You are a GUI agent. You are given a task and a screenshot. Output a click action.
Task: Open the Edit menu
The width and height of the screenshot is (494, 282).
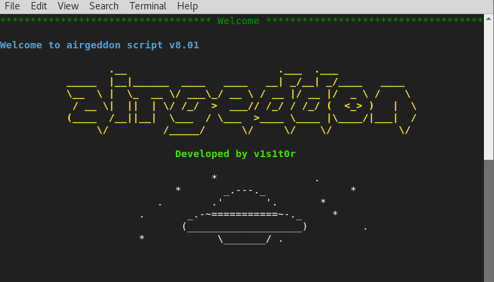coord(39,6)
